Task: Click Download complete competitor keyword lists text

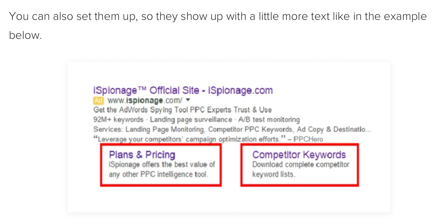Action: [x=301, y=170]
